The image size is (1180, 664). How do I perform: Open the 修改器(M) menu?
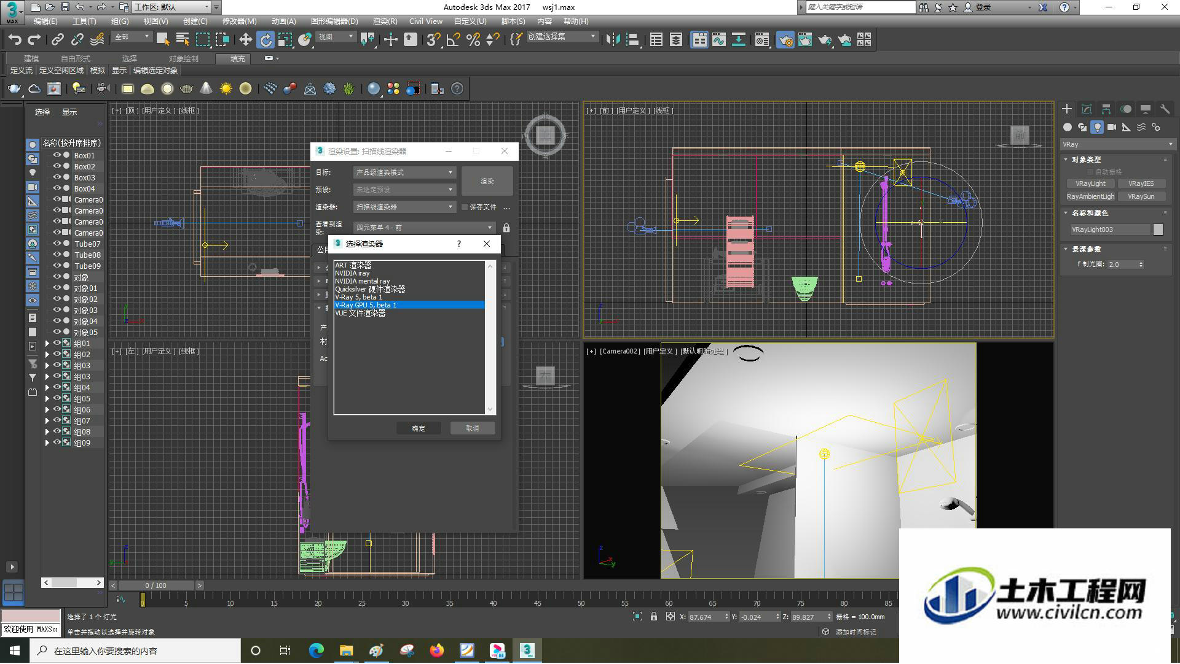coord(239,21)
